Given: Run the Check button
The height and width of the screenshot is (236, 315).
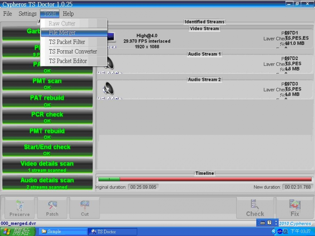Looking at the screenshot, I should click(255, 208).
